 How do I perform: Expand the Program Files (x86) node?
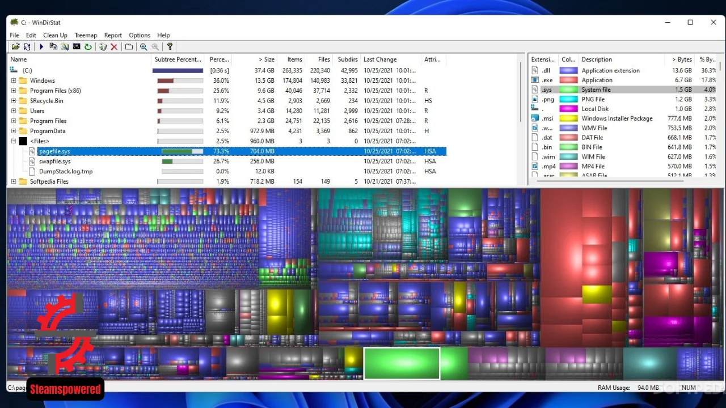point(14,91)
